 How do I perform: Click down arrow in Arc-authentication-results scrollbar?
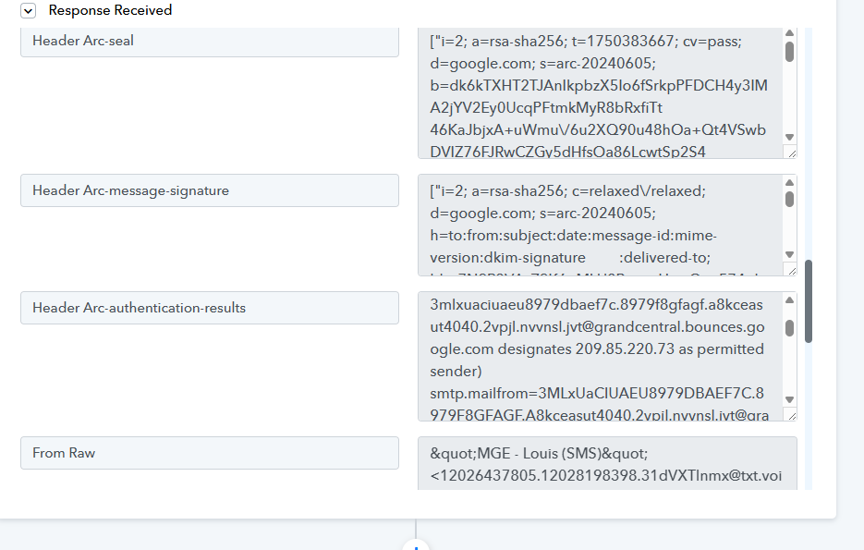789,400
